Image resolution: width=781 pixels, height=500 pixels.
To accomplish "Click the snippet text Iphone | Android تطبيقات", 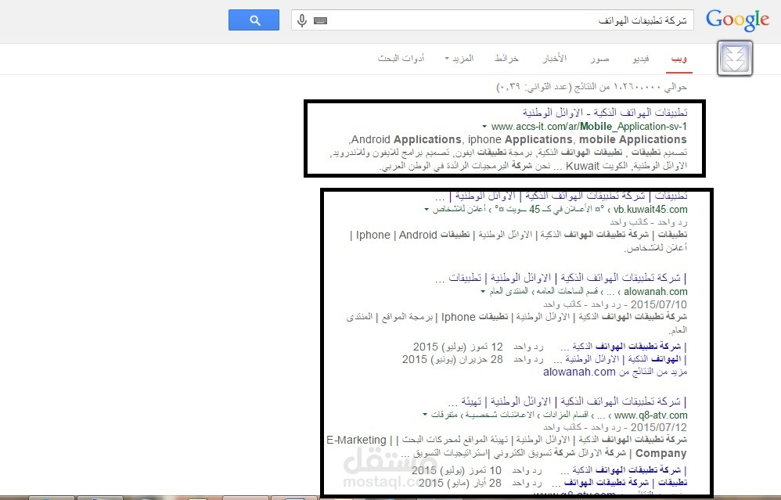I will 413,235.
